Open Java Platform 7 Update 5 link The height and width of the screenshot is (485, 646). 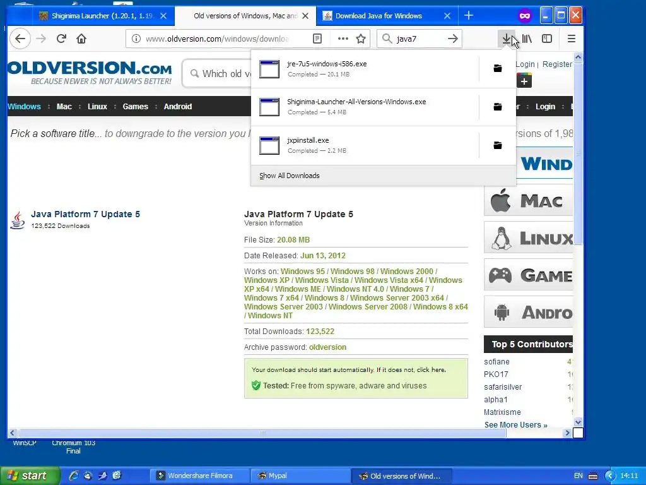click(85, 214)
